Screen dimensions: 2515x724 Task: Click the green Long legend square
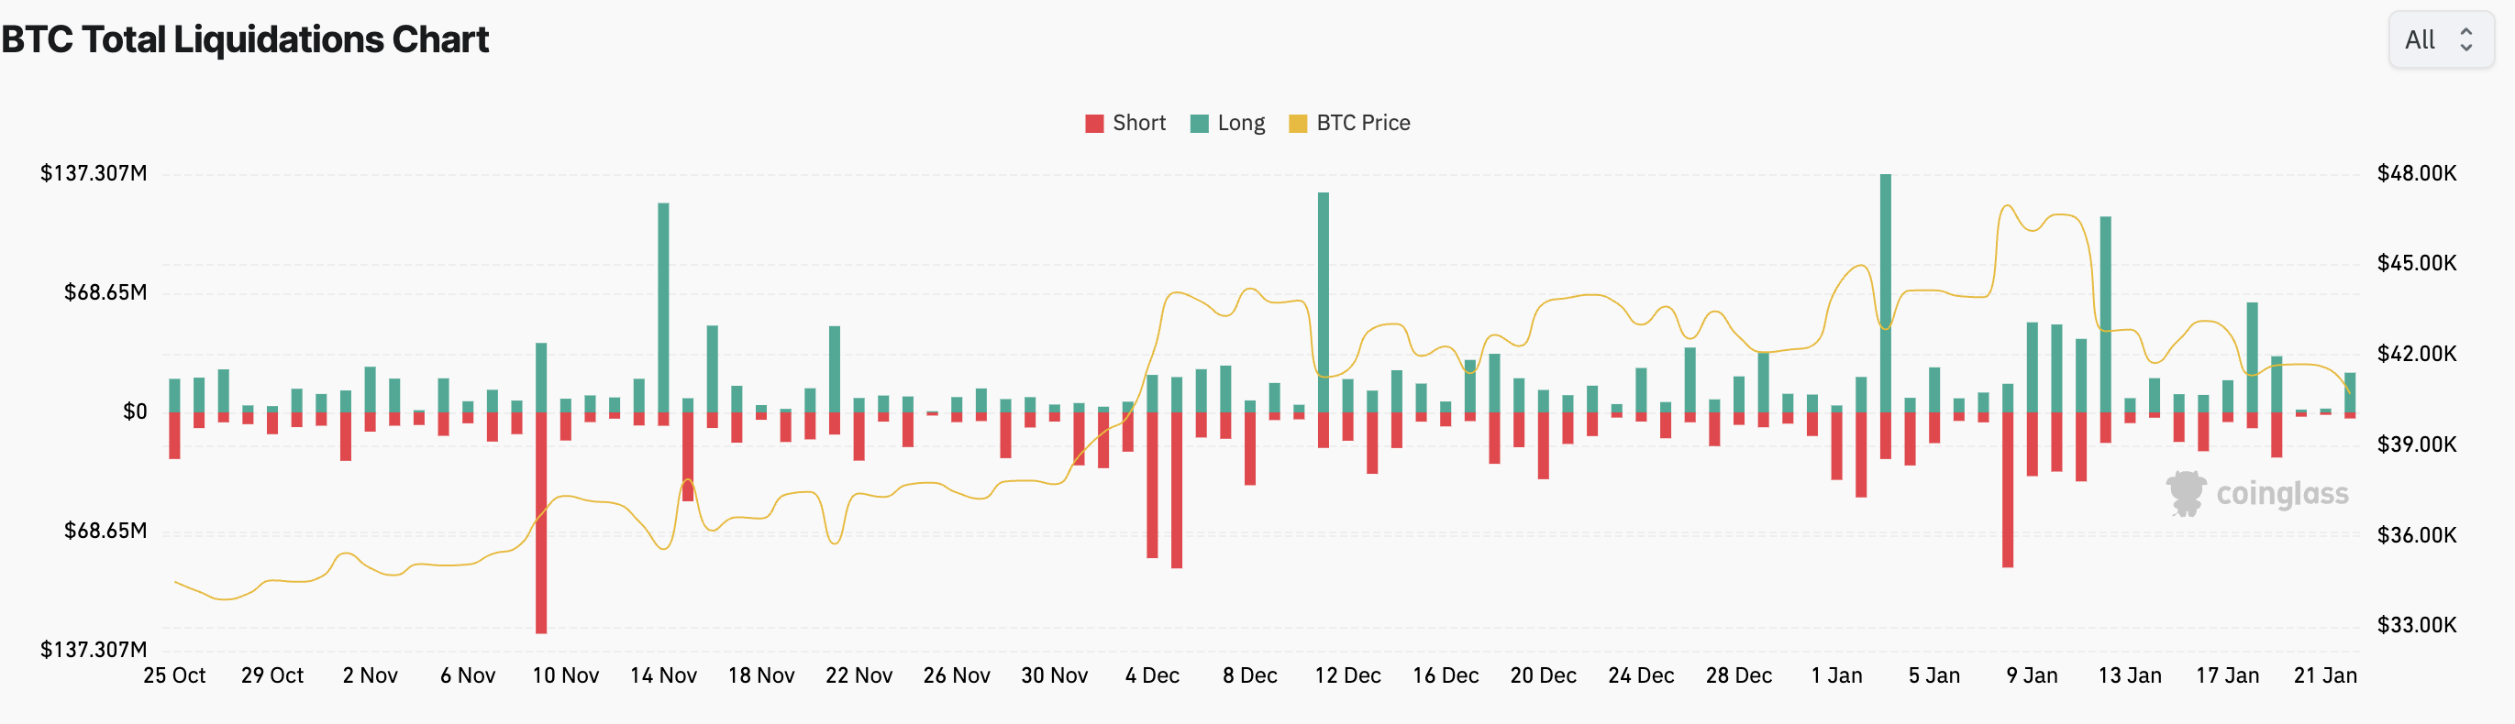(1199, 124)
